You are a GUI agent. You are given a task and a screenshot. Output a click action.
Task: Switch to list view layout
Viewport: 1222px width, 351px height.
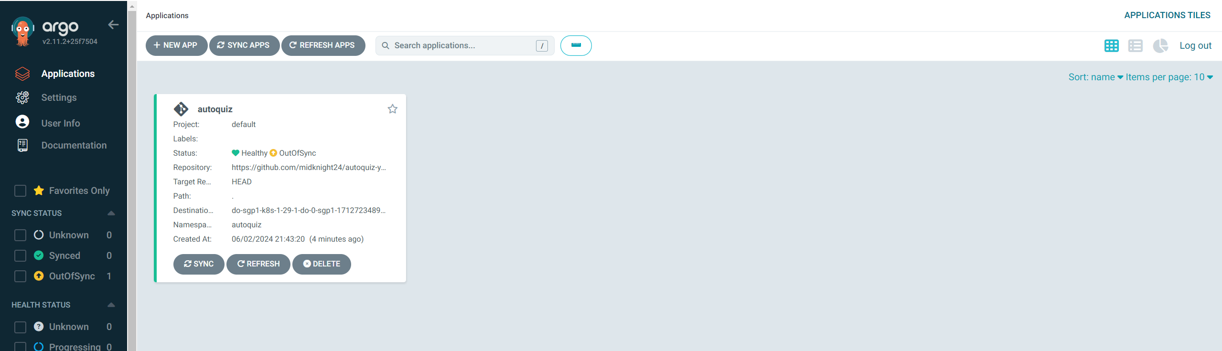pos(1135,46)
